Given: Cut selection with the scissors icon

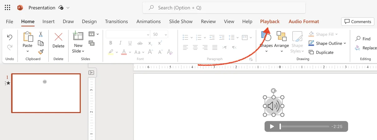Looking at the screenshot, I should [x=41, y=34].
